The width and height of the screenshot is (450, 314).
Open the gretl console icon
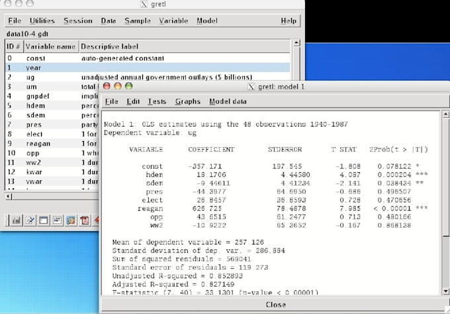(x=44, y=219)
